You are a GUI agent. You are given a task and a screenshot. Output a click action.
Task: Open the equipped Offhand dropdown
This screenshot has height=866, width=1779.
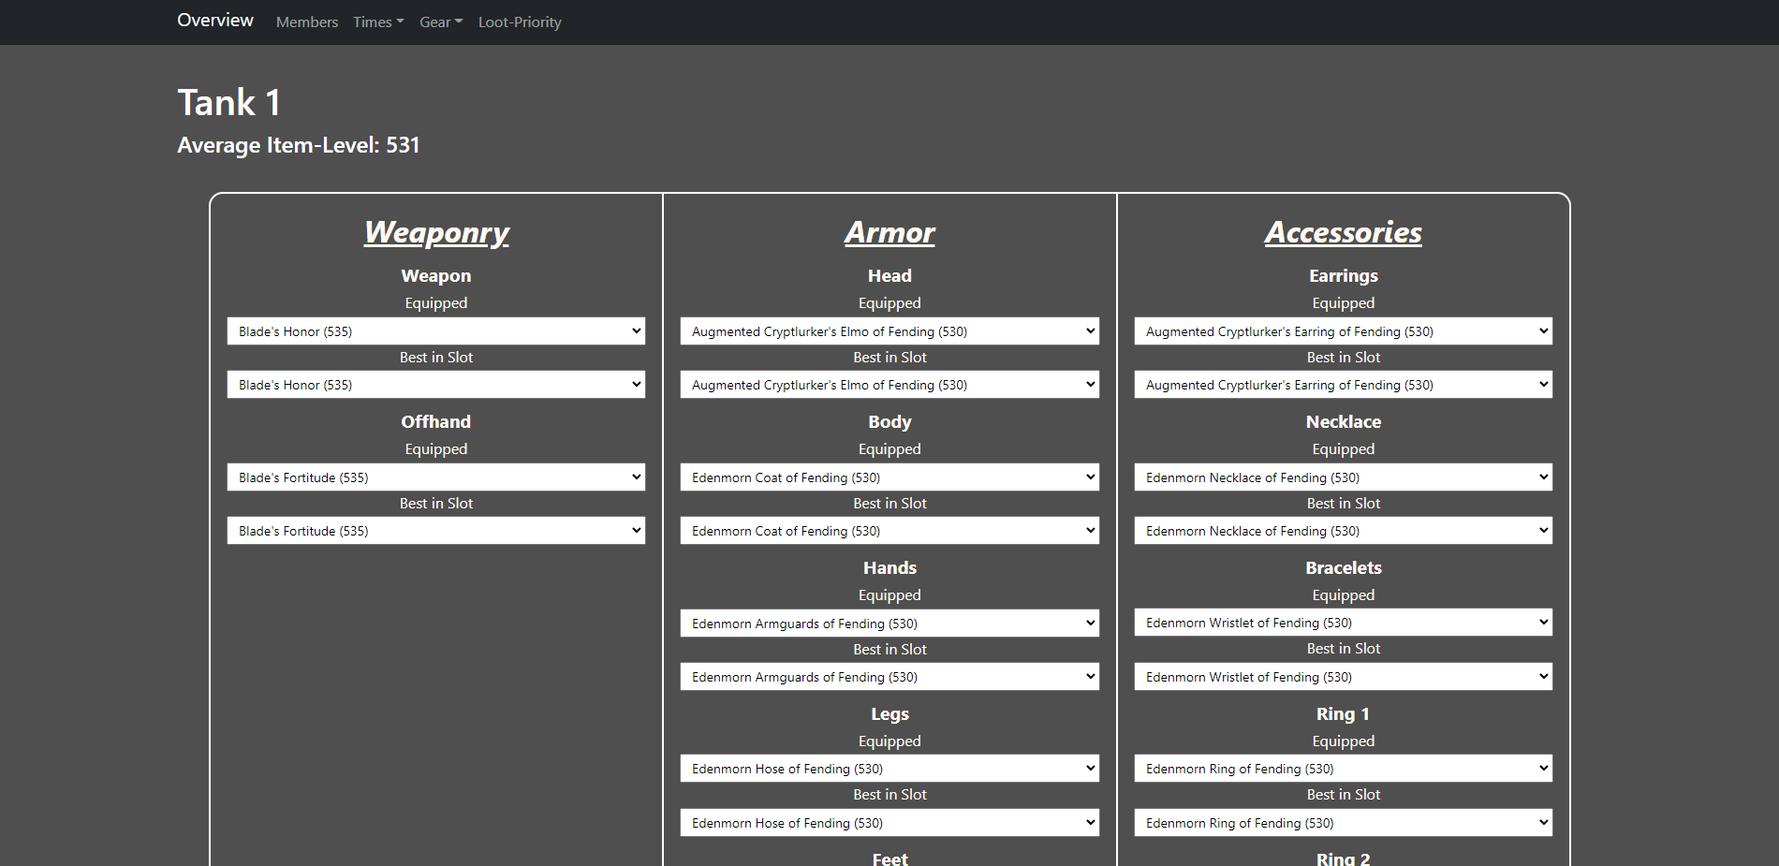[x=435, y=477]
